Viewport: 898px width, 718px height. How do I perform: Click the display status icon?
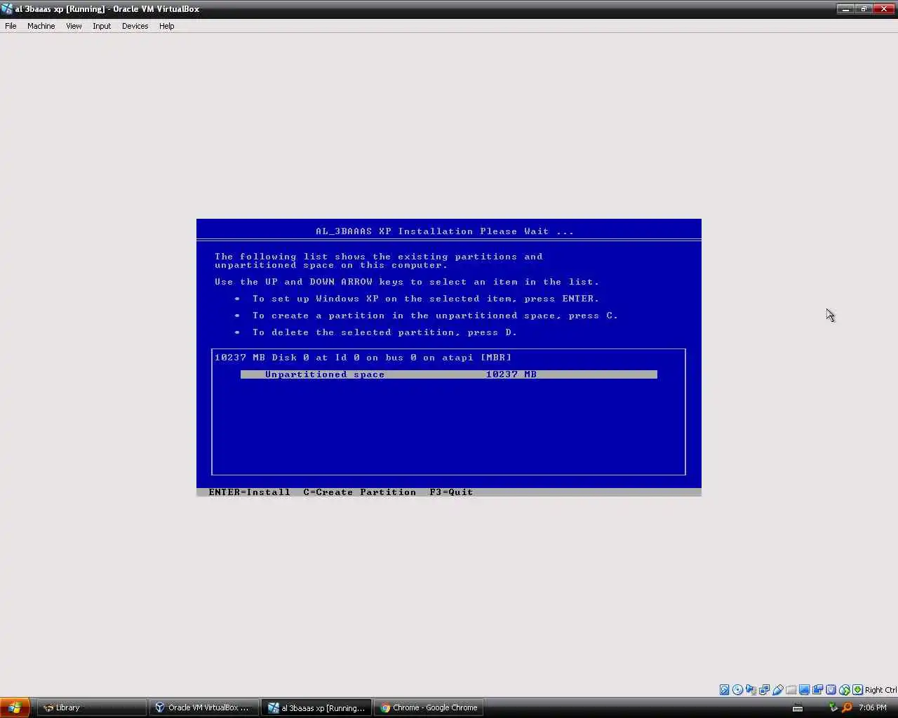click(x=804, y=690)
